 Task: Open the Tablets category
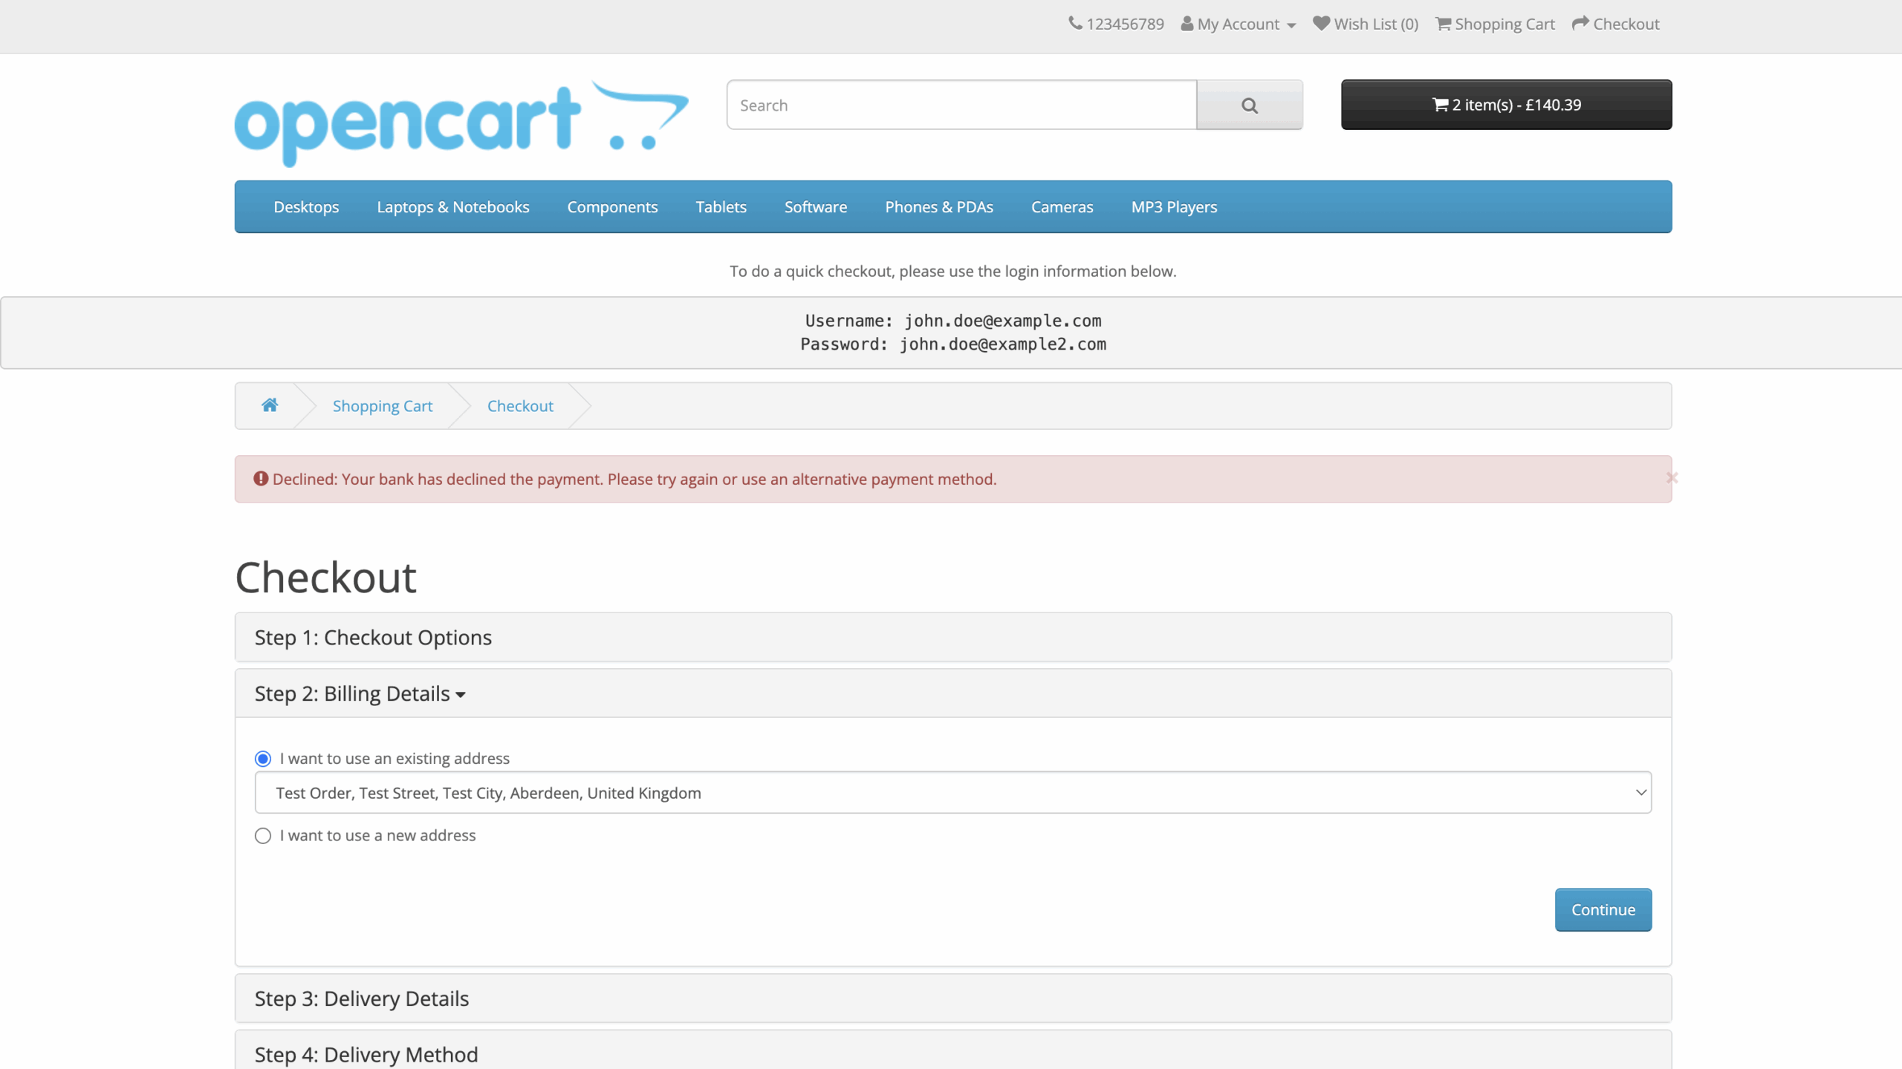point(721,206)
